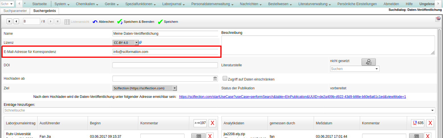
Task: Click the Abbrechen undo arrow icon
Action: pos(95,22)
